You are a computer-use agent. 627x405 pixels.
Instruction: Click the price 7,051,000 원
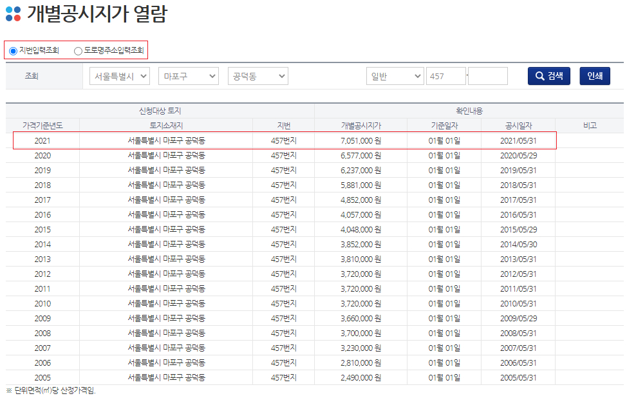tap(360, 141)
